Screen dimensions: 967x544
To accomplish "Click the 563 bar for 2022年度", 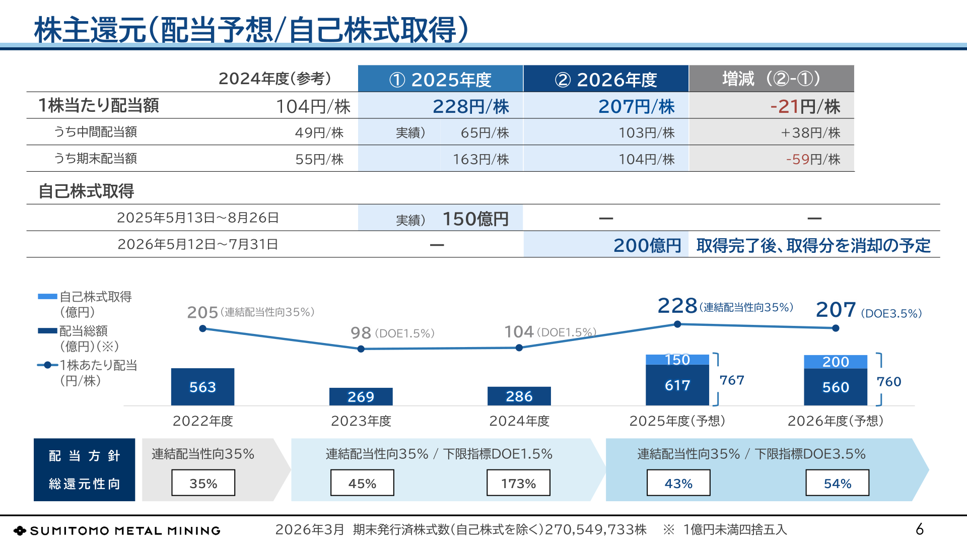I will click(x=202, y=387).
